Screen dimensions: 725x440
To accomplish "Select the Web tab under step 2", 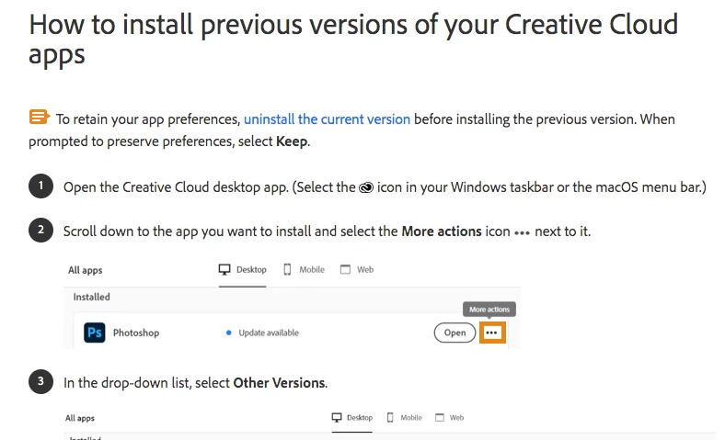I will [357, 270].
